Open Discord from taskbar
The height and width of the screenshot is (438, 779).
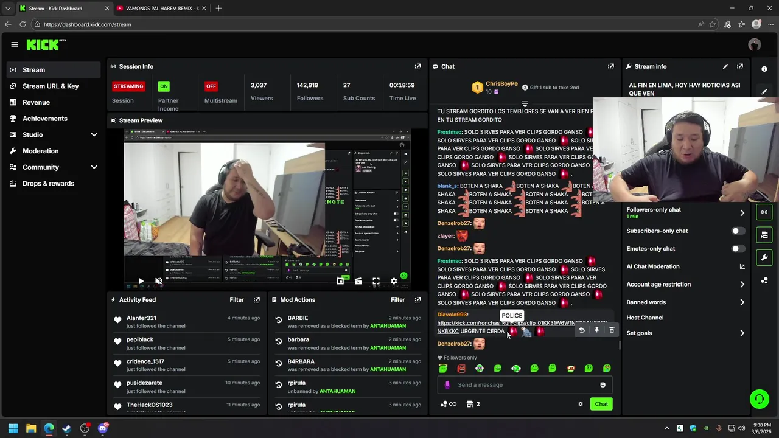(x=102, y=428)
